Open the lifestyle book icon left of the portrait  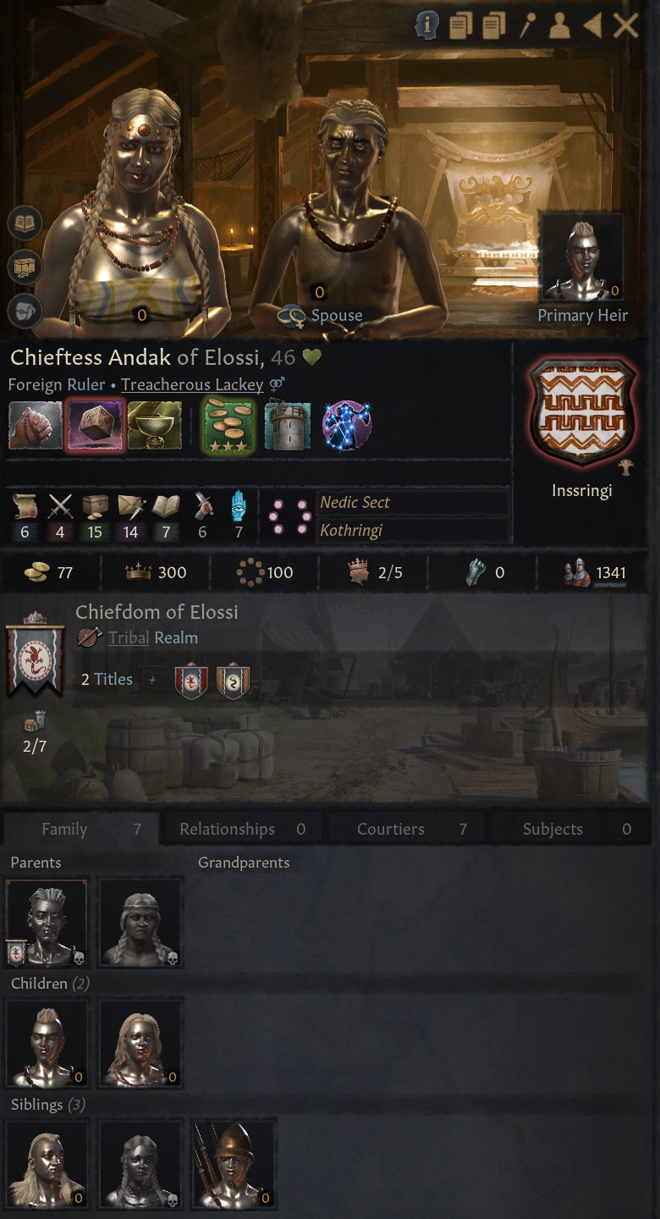click(x=25, y=223)
